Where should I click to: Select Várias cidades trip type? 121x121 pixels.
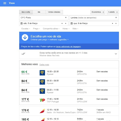54,12
